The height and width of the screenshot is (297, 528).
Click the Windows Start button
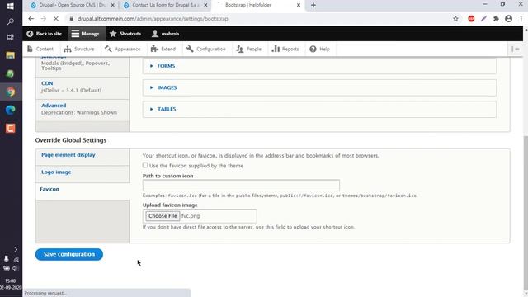point(10,6)
